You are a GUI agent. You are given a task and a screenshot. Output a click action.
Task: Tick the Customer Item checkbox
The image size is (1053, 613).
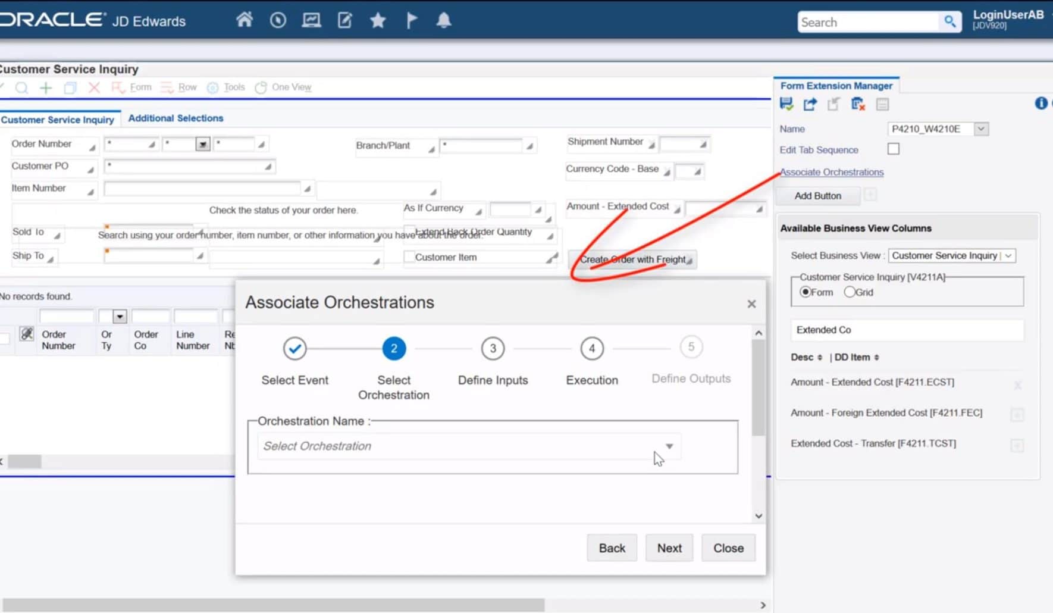[x=409, y=257]
